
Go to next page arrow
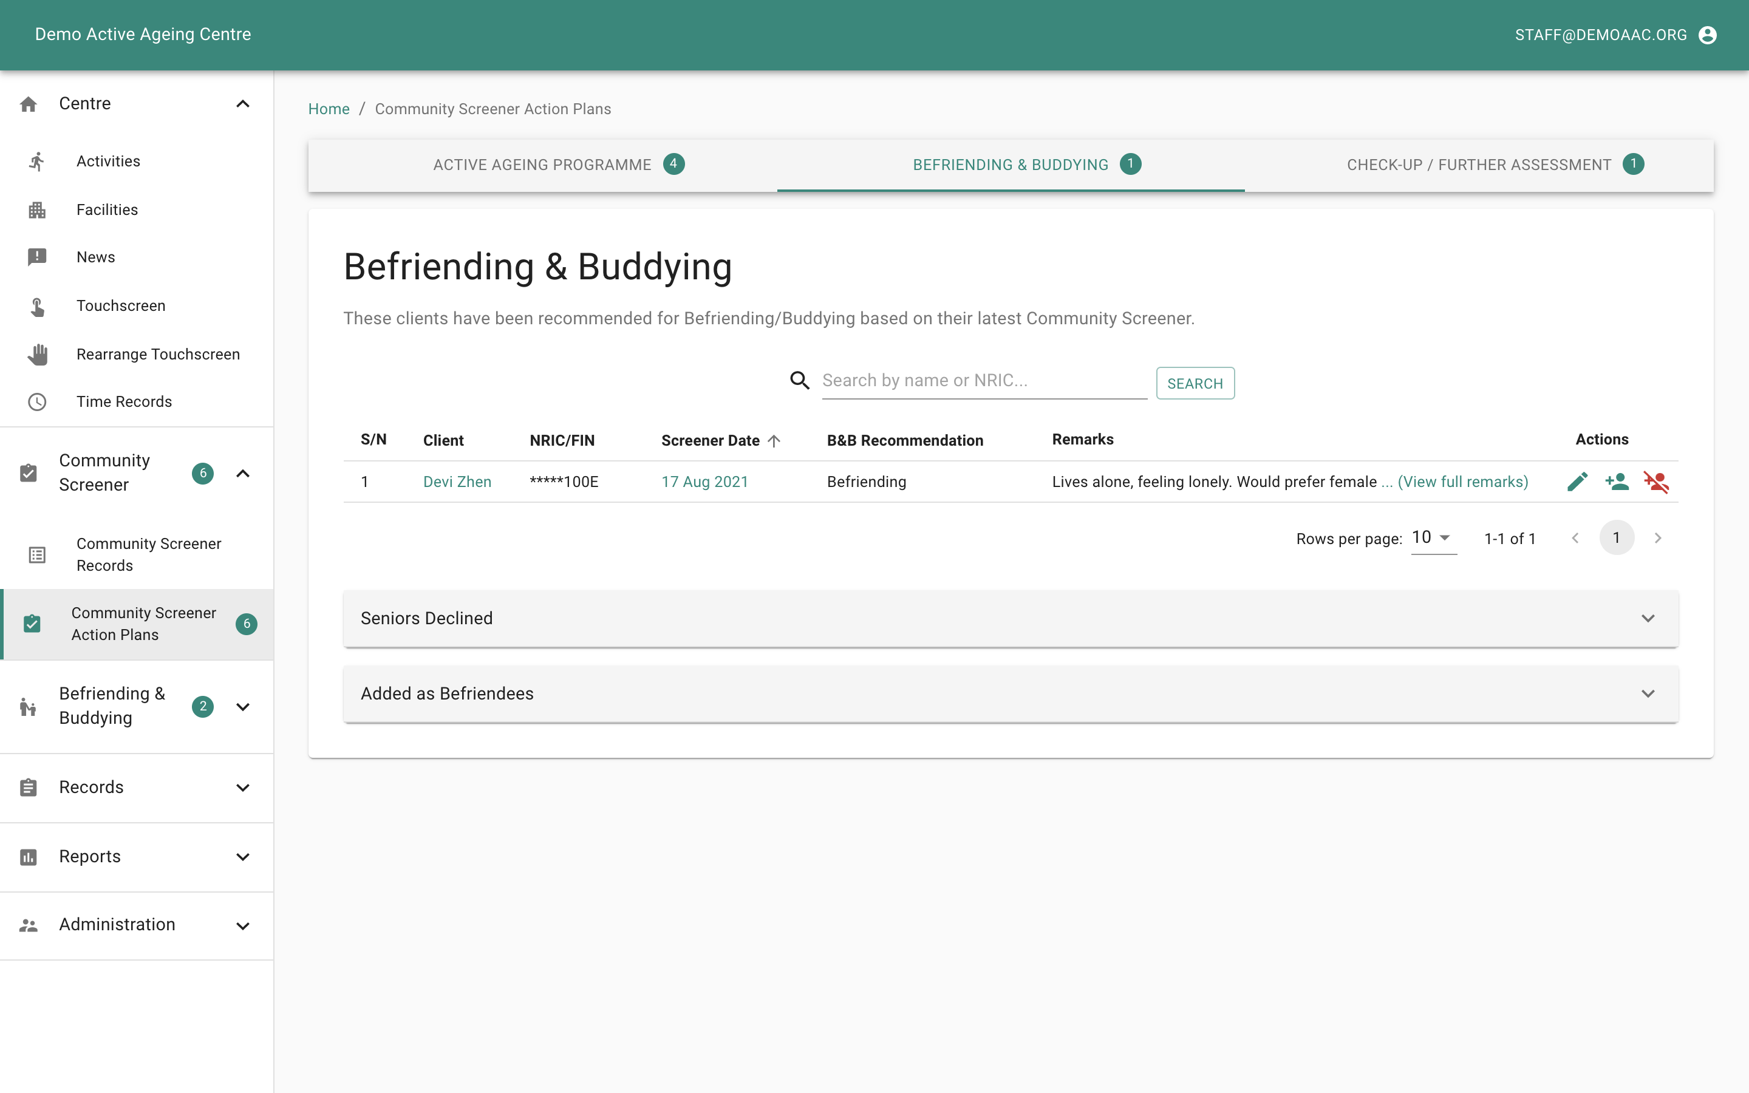(1658, 538)
